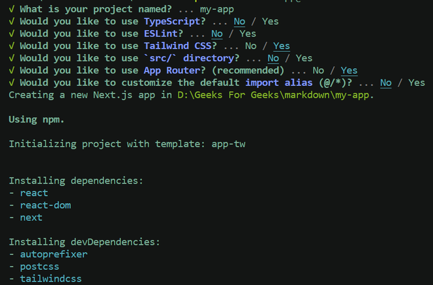The width and height of the screenshot is (433, 285).
Task: Select the underlined No option for TypeScript
Action: click(x=239, y=22)
